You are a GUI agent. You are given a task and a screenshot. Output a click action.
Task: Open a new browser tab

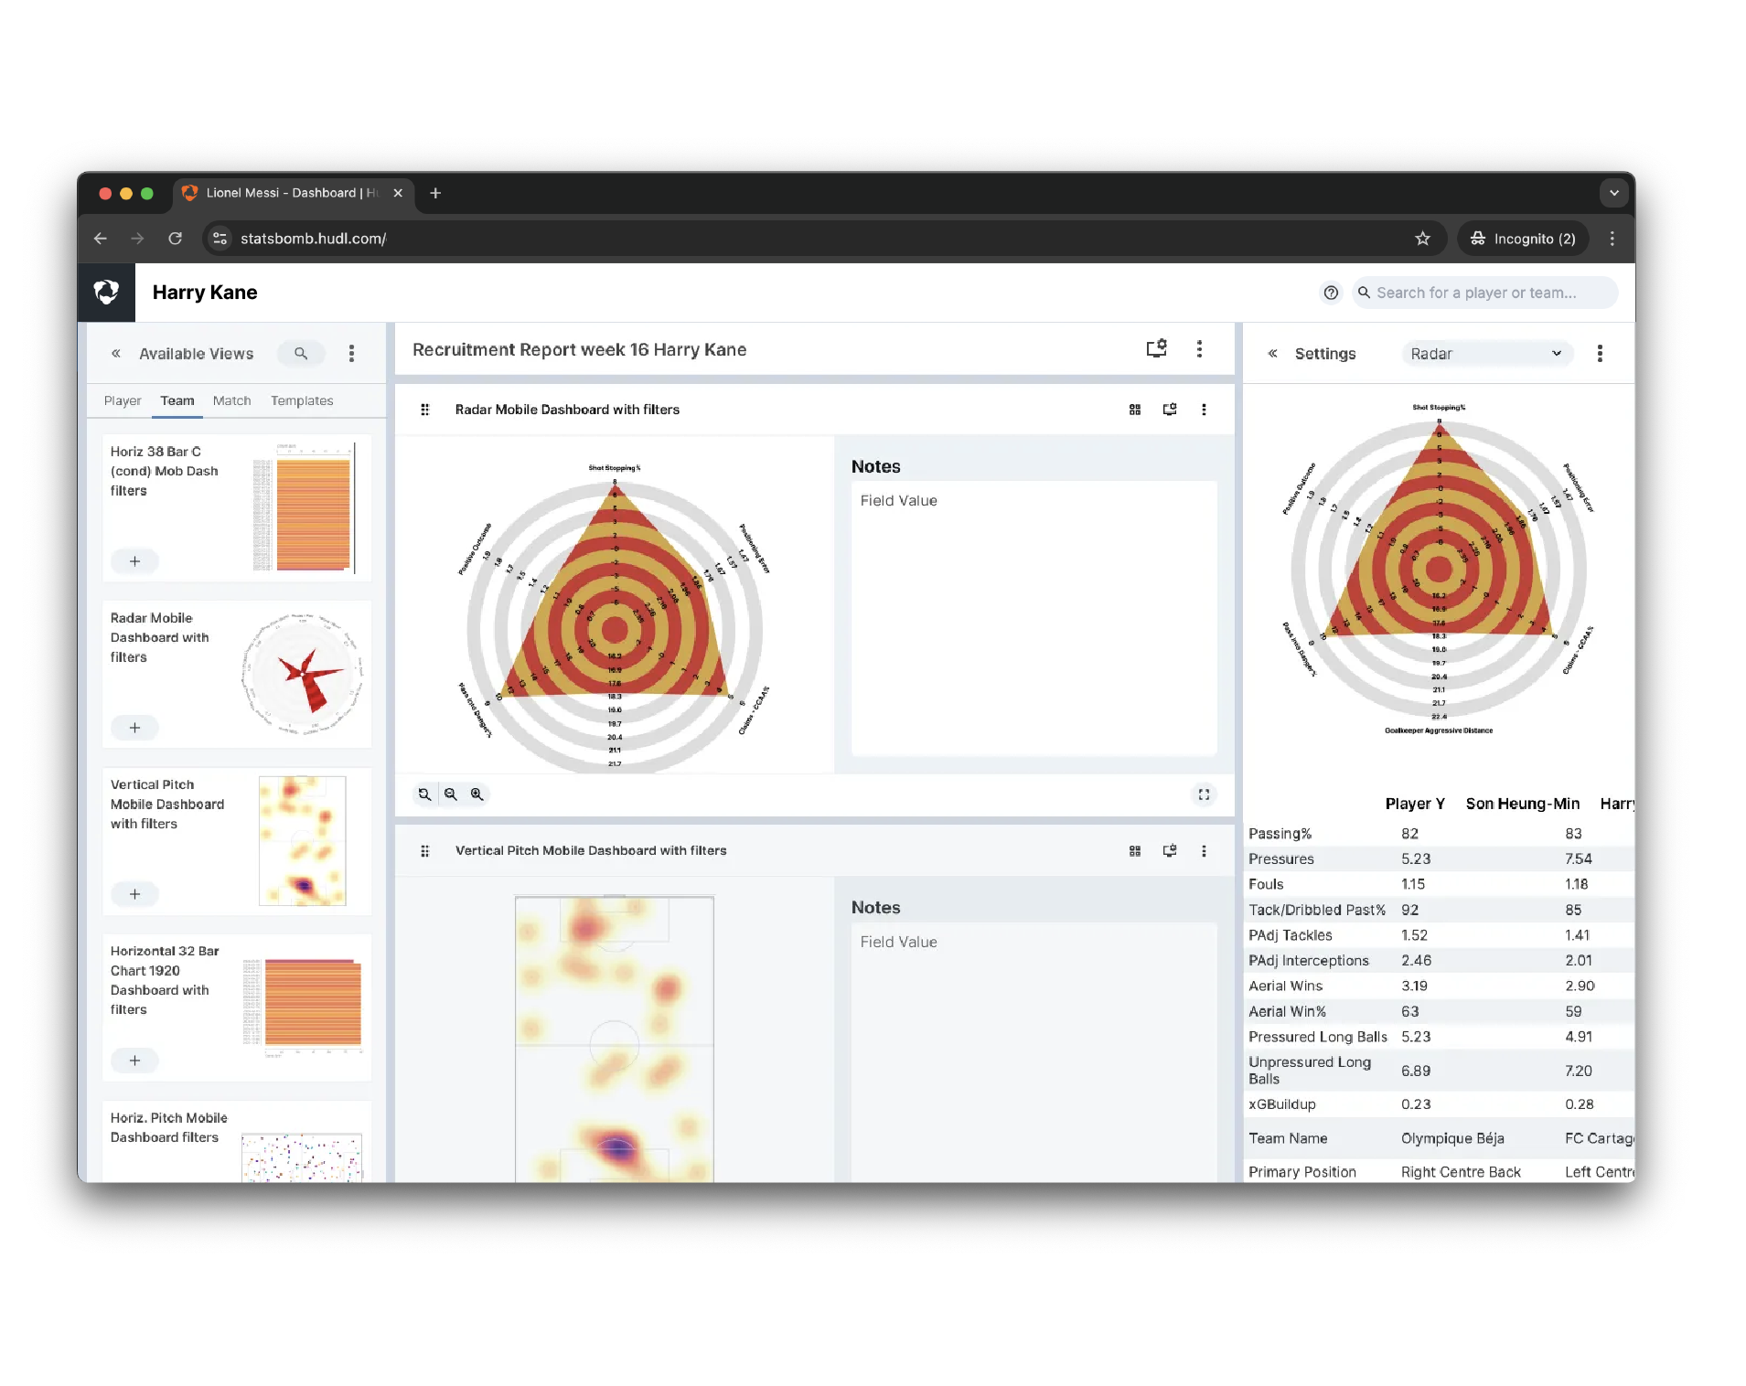[435, 193]
